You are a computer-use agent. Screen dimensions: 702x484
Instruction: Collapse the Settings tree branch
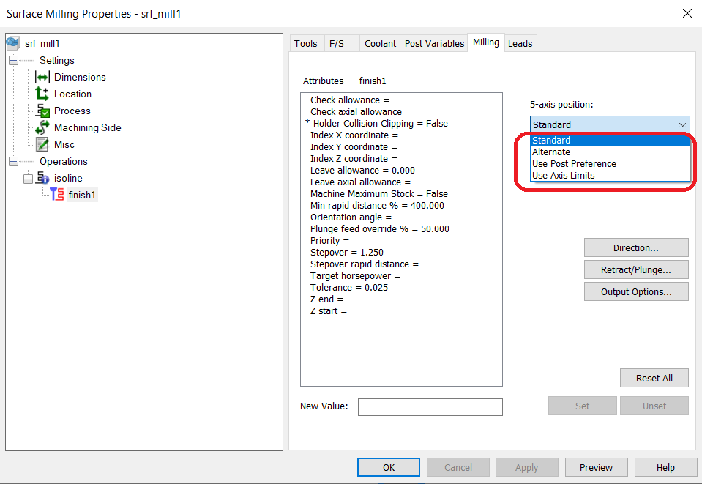13,60
